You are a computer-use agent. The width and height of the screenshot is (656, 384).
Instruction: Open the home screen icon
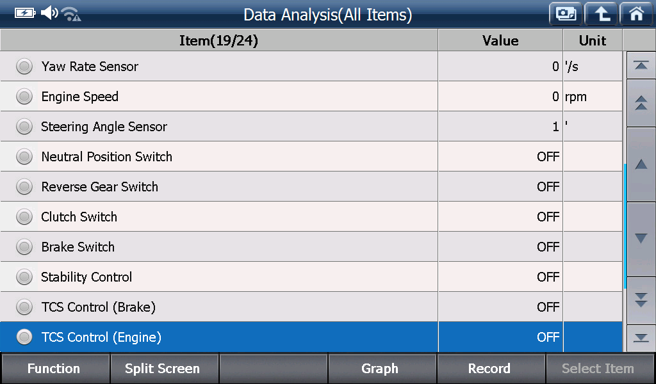click(636, 14)
